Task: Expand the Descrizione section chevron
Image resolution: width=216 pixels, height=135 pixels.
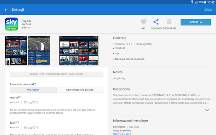Action: 207,110
